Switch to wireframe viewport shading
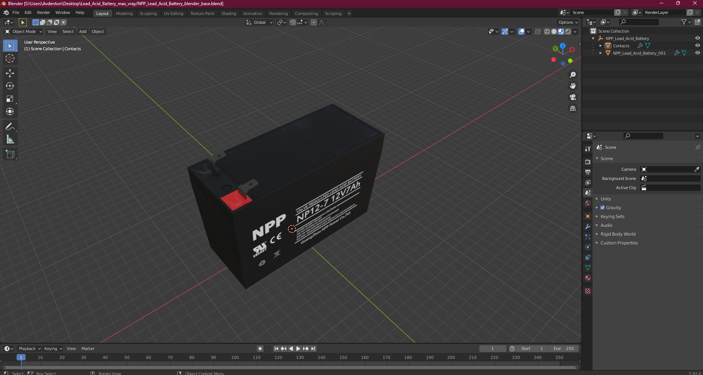The width and height of the screenshot is (703, 375). [547, 32]
